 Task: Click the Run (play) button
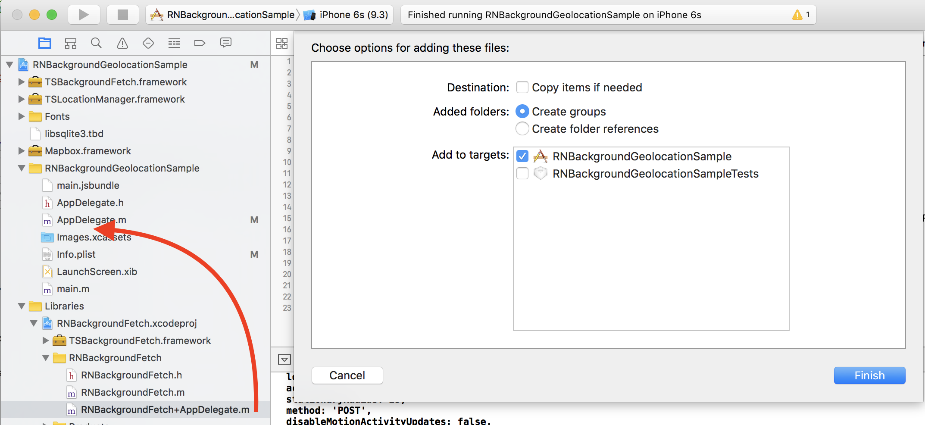click(x=84, y=15)
